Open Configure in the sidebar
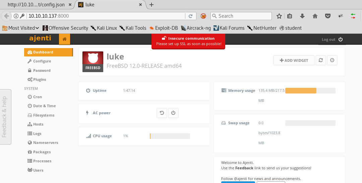Screen dimensions: 362x183 42,61
